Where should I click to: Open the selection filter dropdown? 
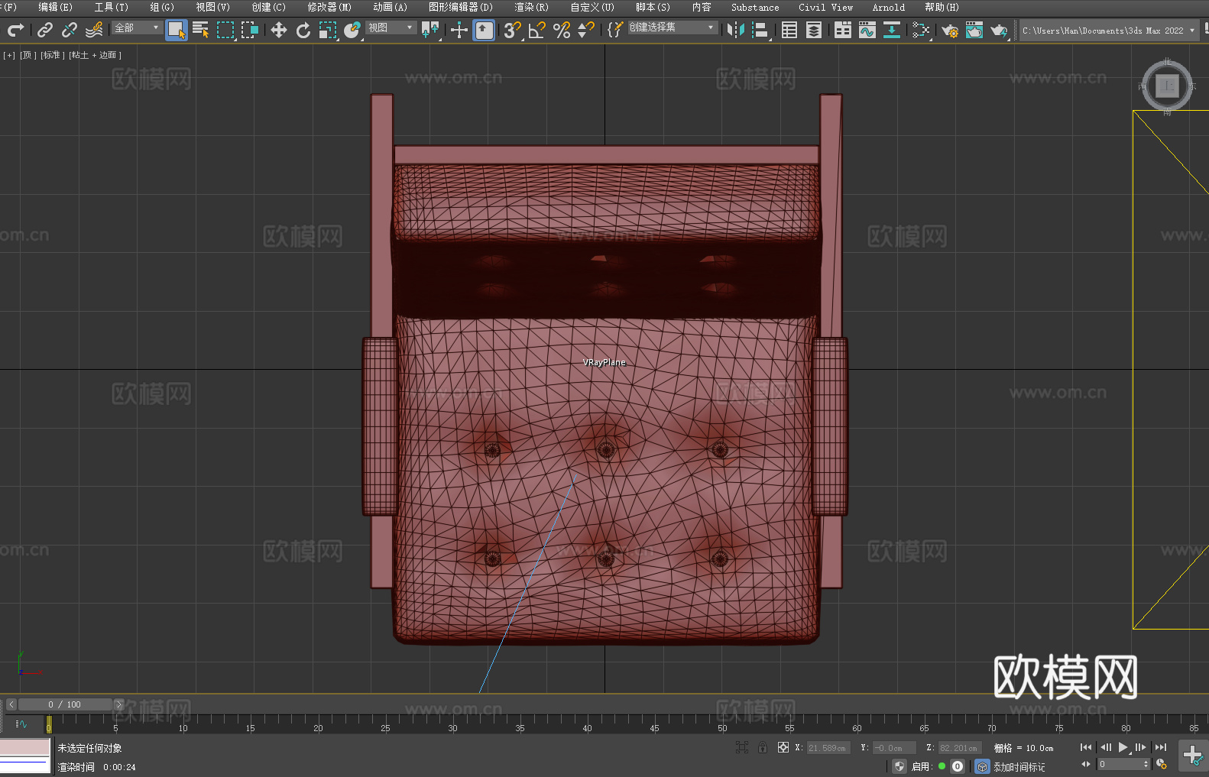click(137, 28)
